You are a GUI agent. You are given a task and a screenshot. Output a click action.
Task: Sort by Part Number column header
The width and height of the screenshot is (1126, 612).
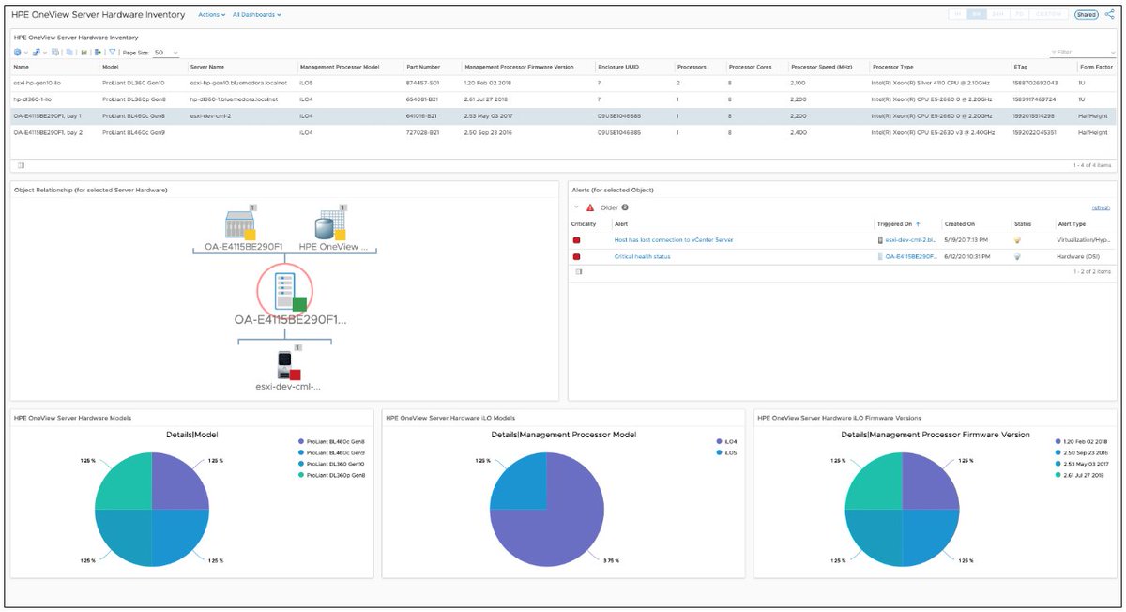coord(422,68)
